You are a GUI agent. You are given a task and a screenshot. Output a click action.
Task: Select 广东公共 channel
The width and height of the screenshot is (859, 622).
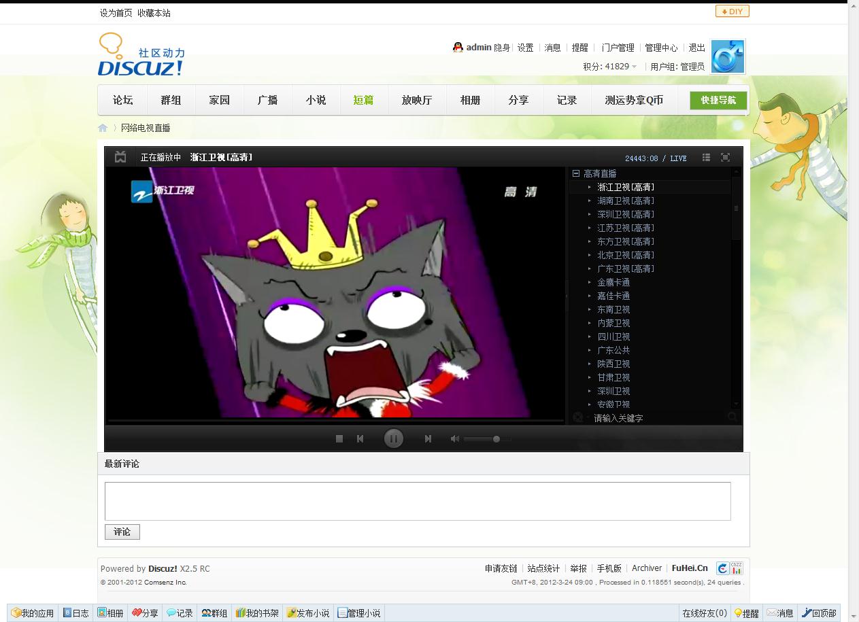613,350
